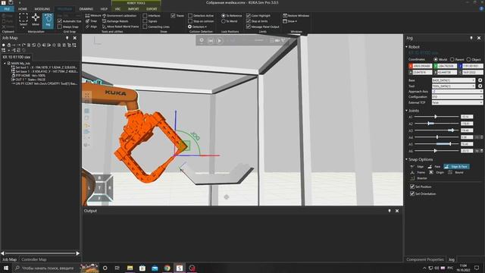Toggle Traces checkbox
This screenshot has height=273, width=485.
click(173, 15)
